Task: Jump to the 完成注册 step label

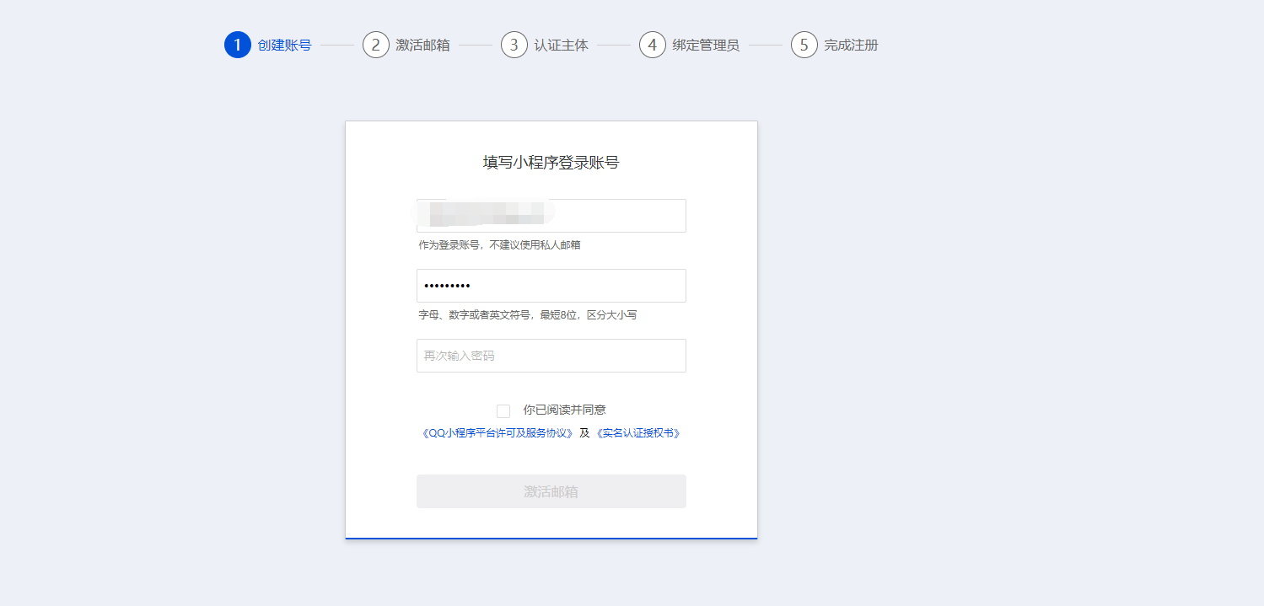Action: click(851, 46)
